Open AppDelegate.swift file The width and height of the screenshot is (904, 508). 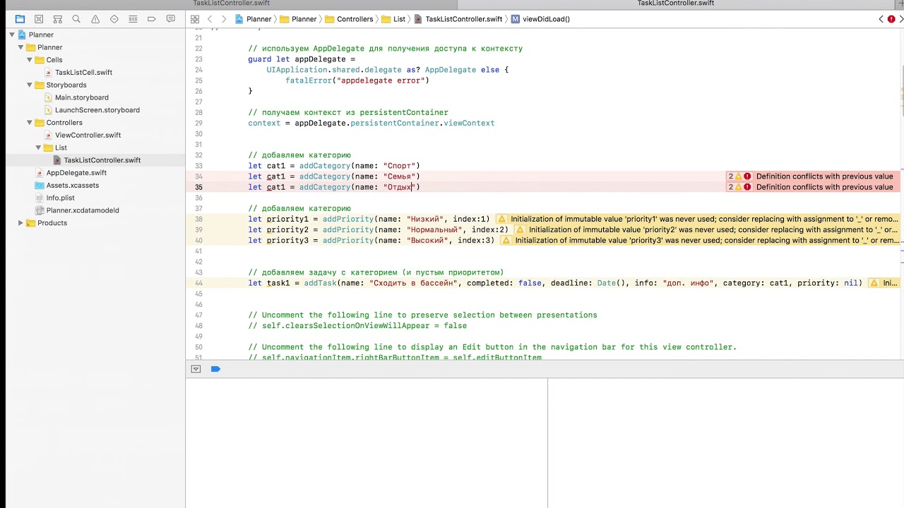tap(76, 173)
